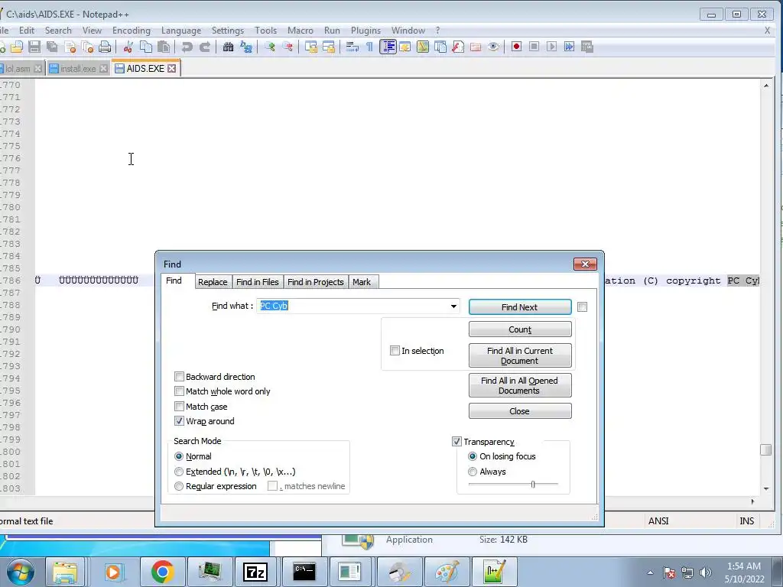Viewport: 783px width, 587px height.
Task: Click the Save Recorded Macro icon
Action: tap(586, 47)
